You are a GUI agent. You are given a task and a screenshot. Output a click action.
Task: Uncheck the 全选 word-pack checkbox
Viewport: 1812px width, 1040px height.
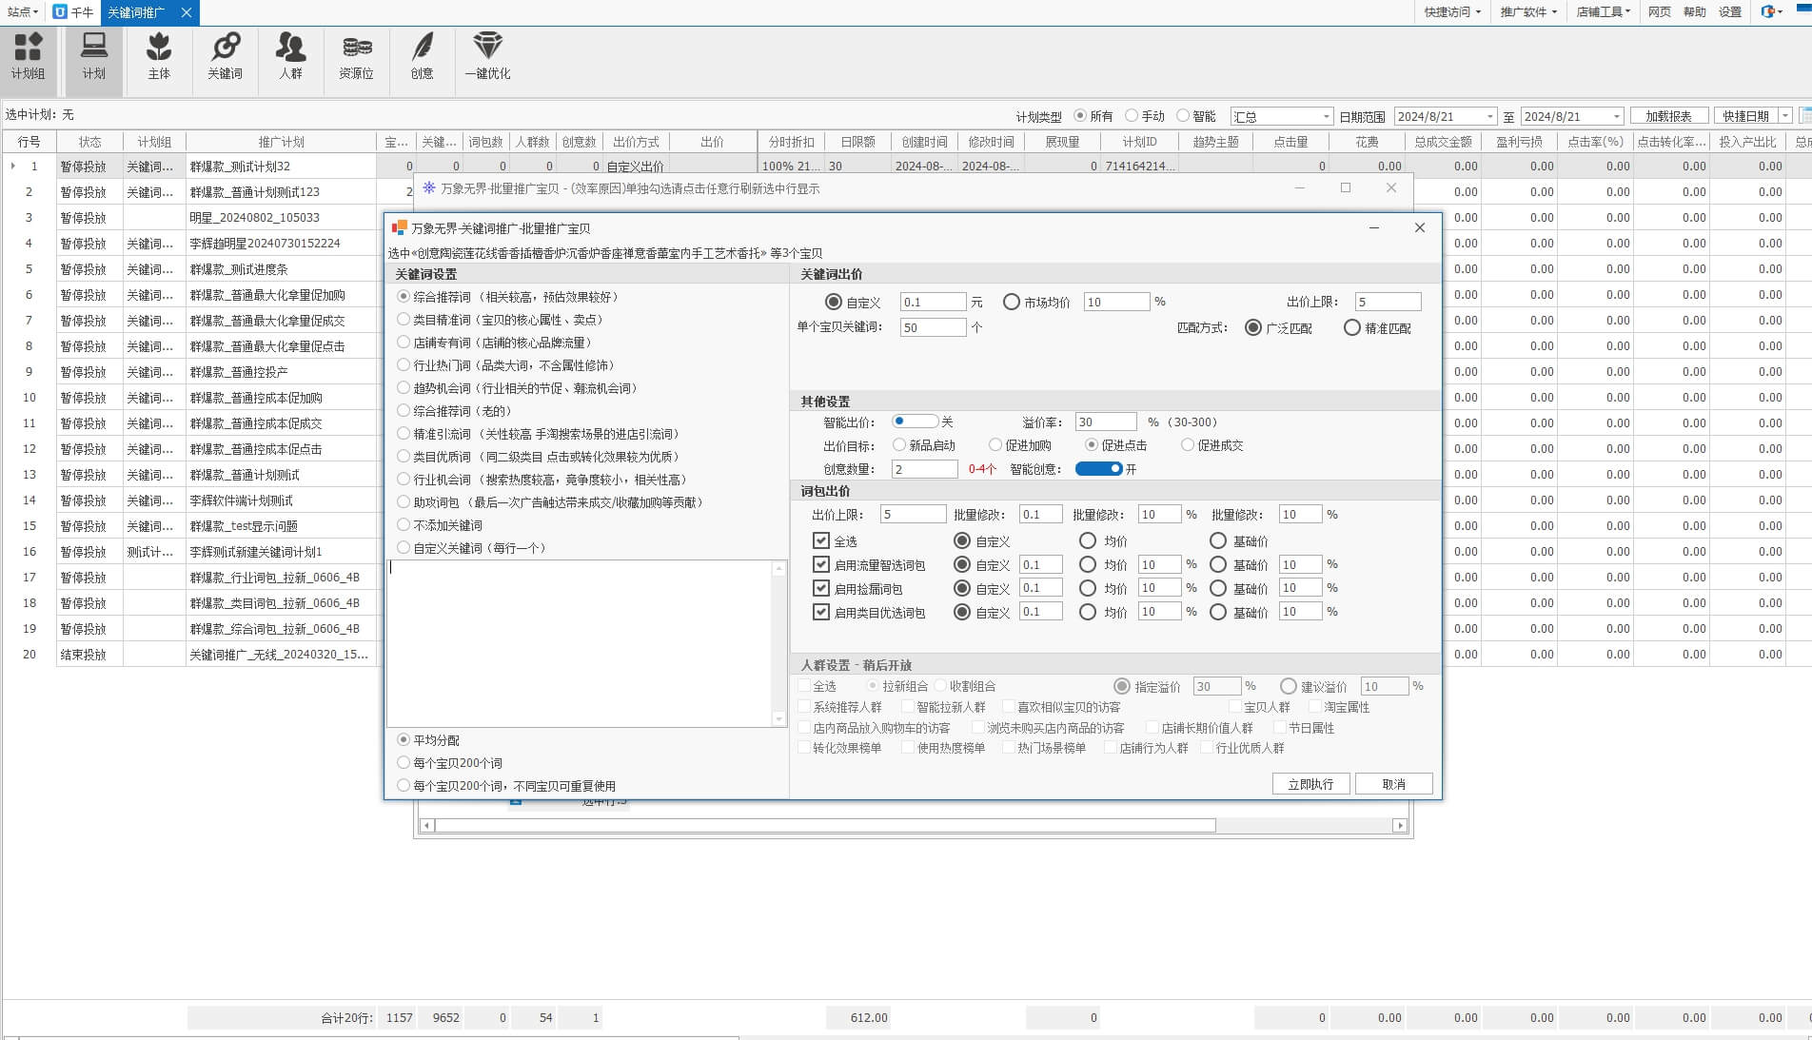click(x=821, y=540)
